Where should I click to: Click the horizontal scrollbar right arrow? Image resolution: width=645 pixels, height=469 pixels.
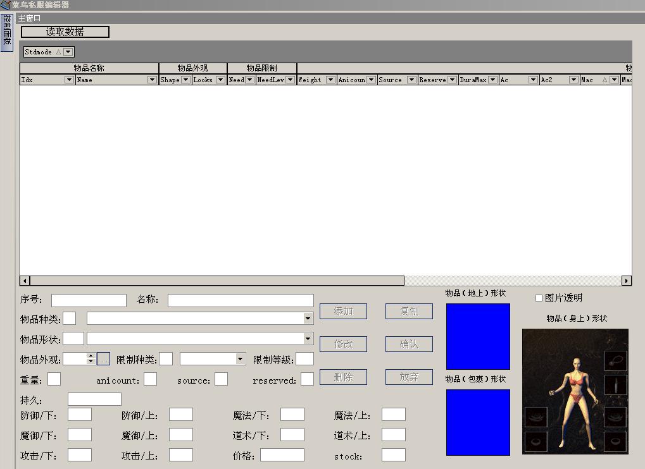pos(627,281)
